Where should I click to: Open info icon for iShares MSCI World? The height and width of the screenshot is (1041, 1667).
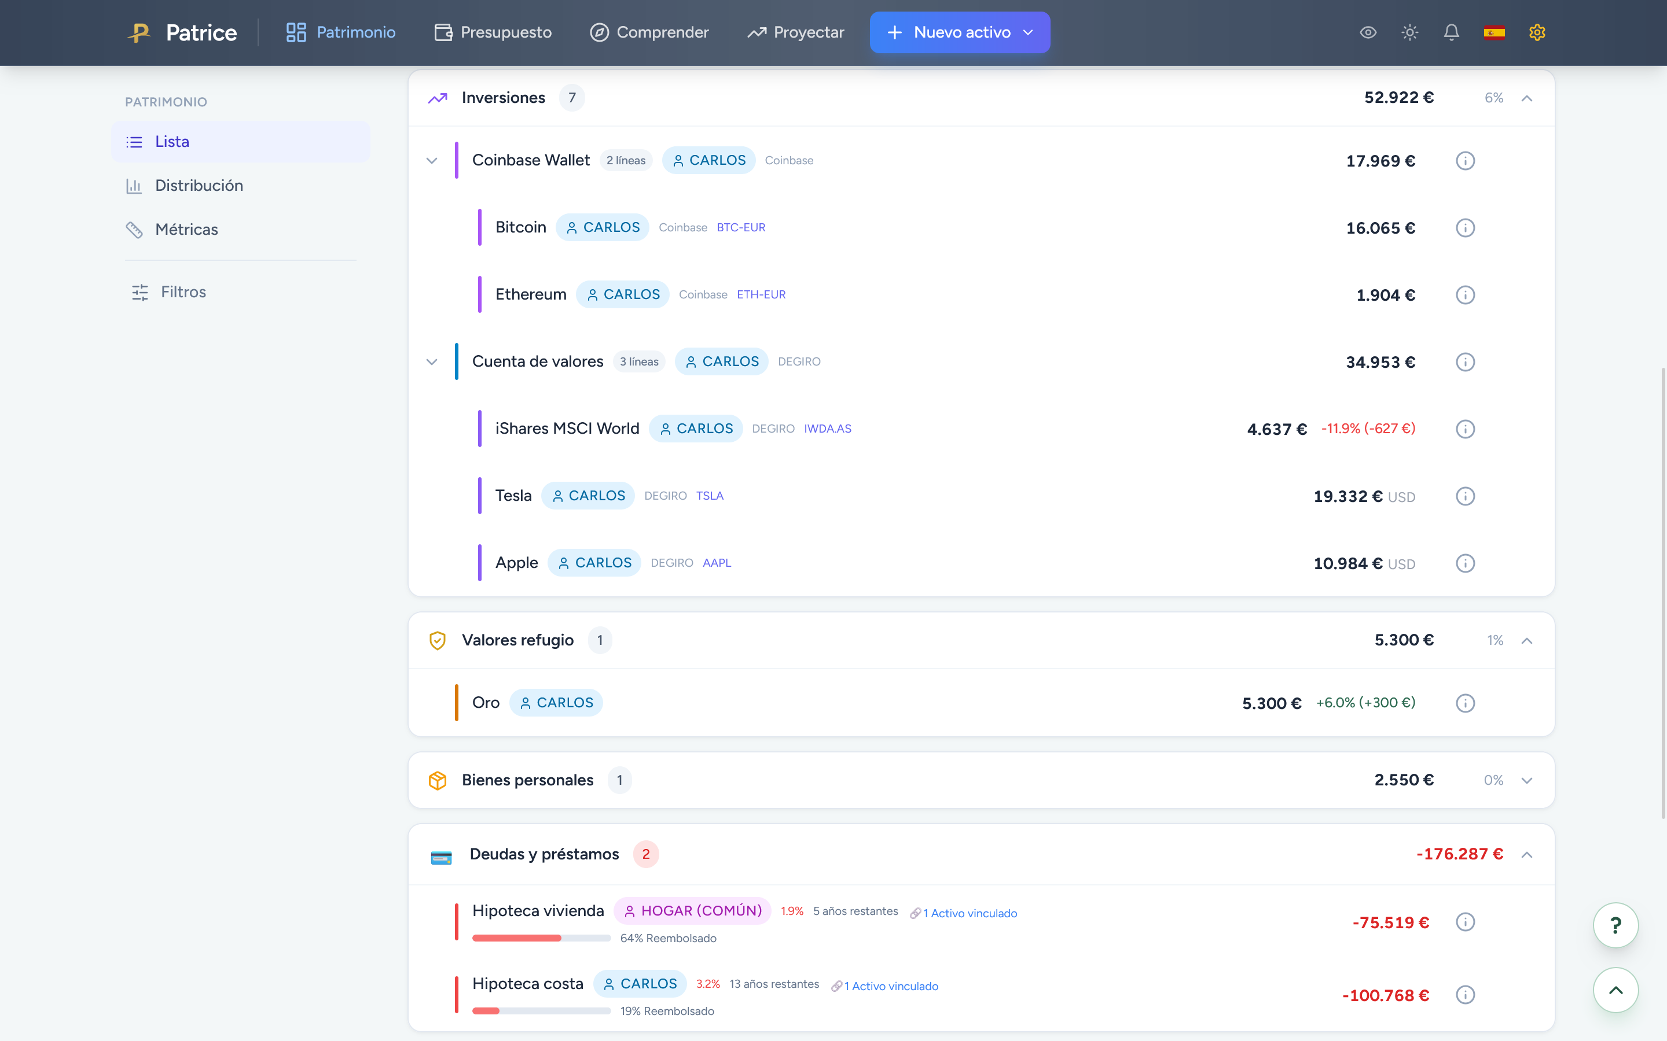1465,429
